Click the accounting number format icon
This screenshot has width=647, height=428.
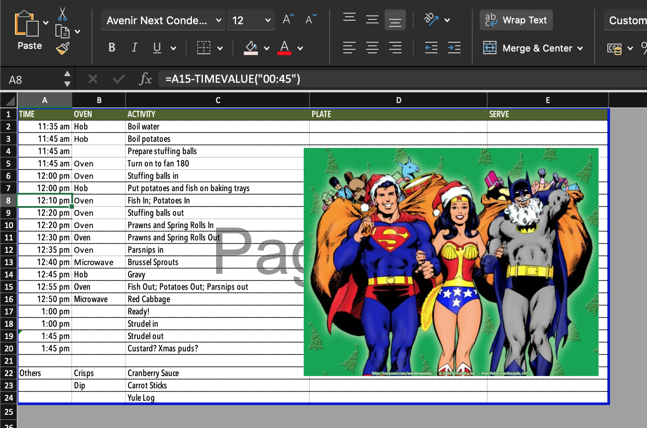[614, 48]
